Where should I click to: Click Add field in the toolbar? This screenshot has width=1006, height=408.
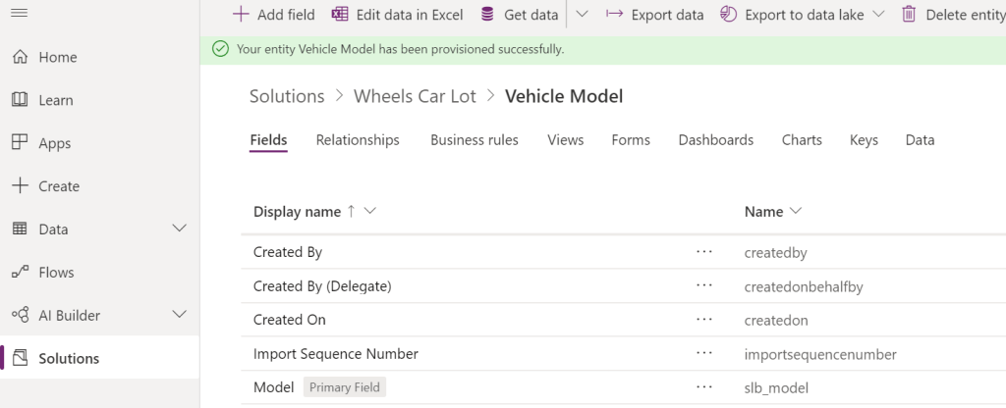pyautogui.click(x=273, y=15)
